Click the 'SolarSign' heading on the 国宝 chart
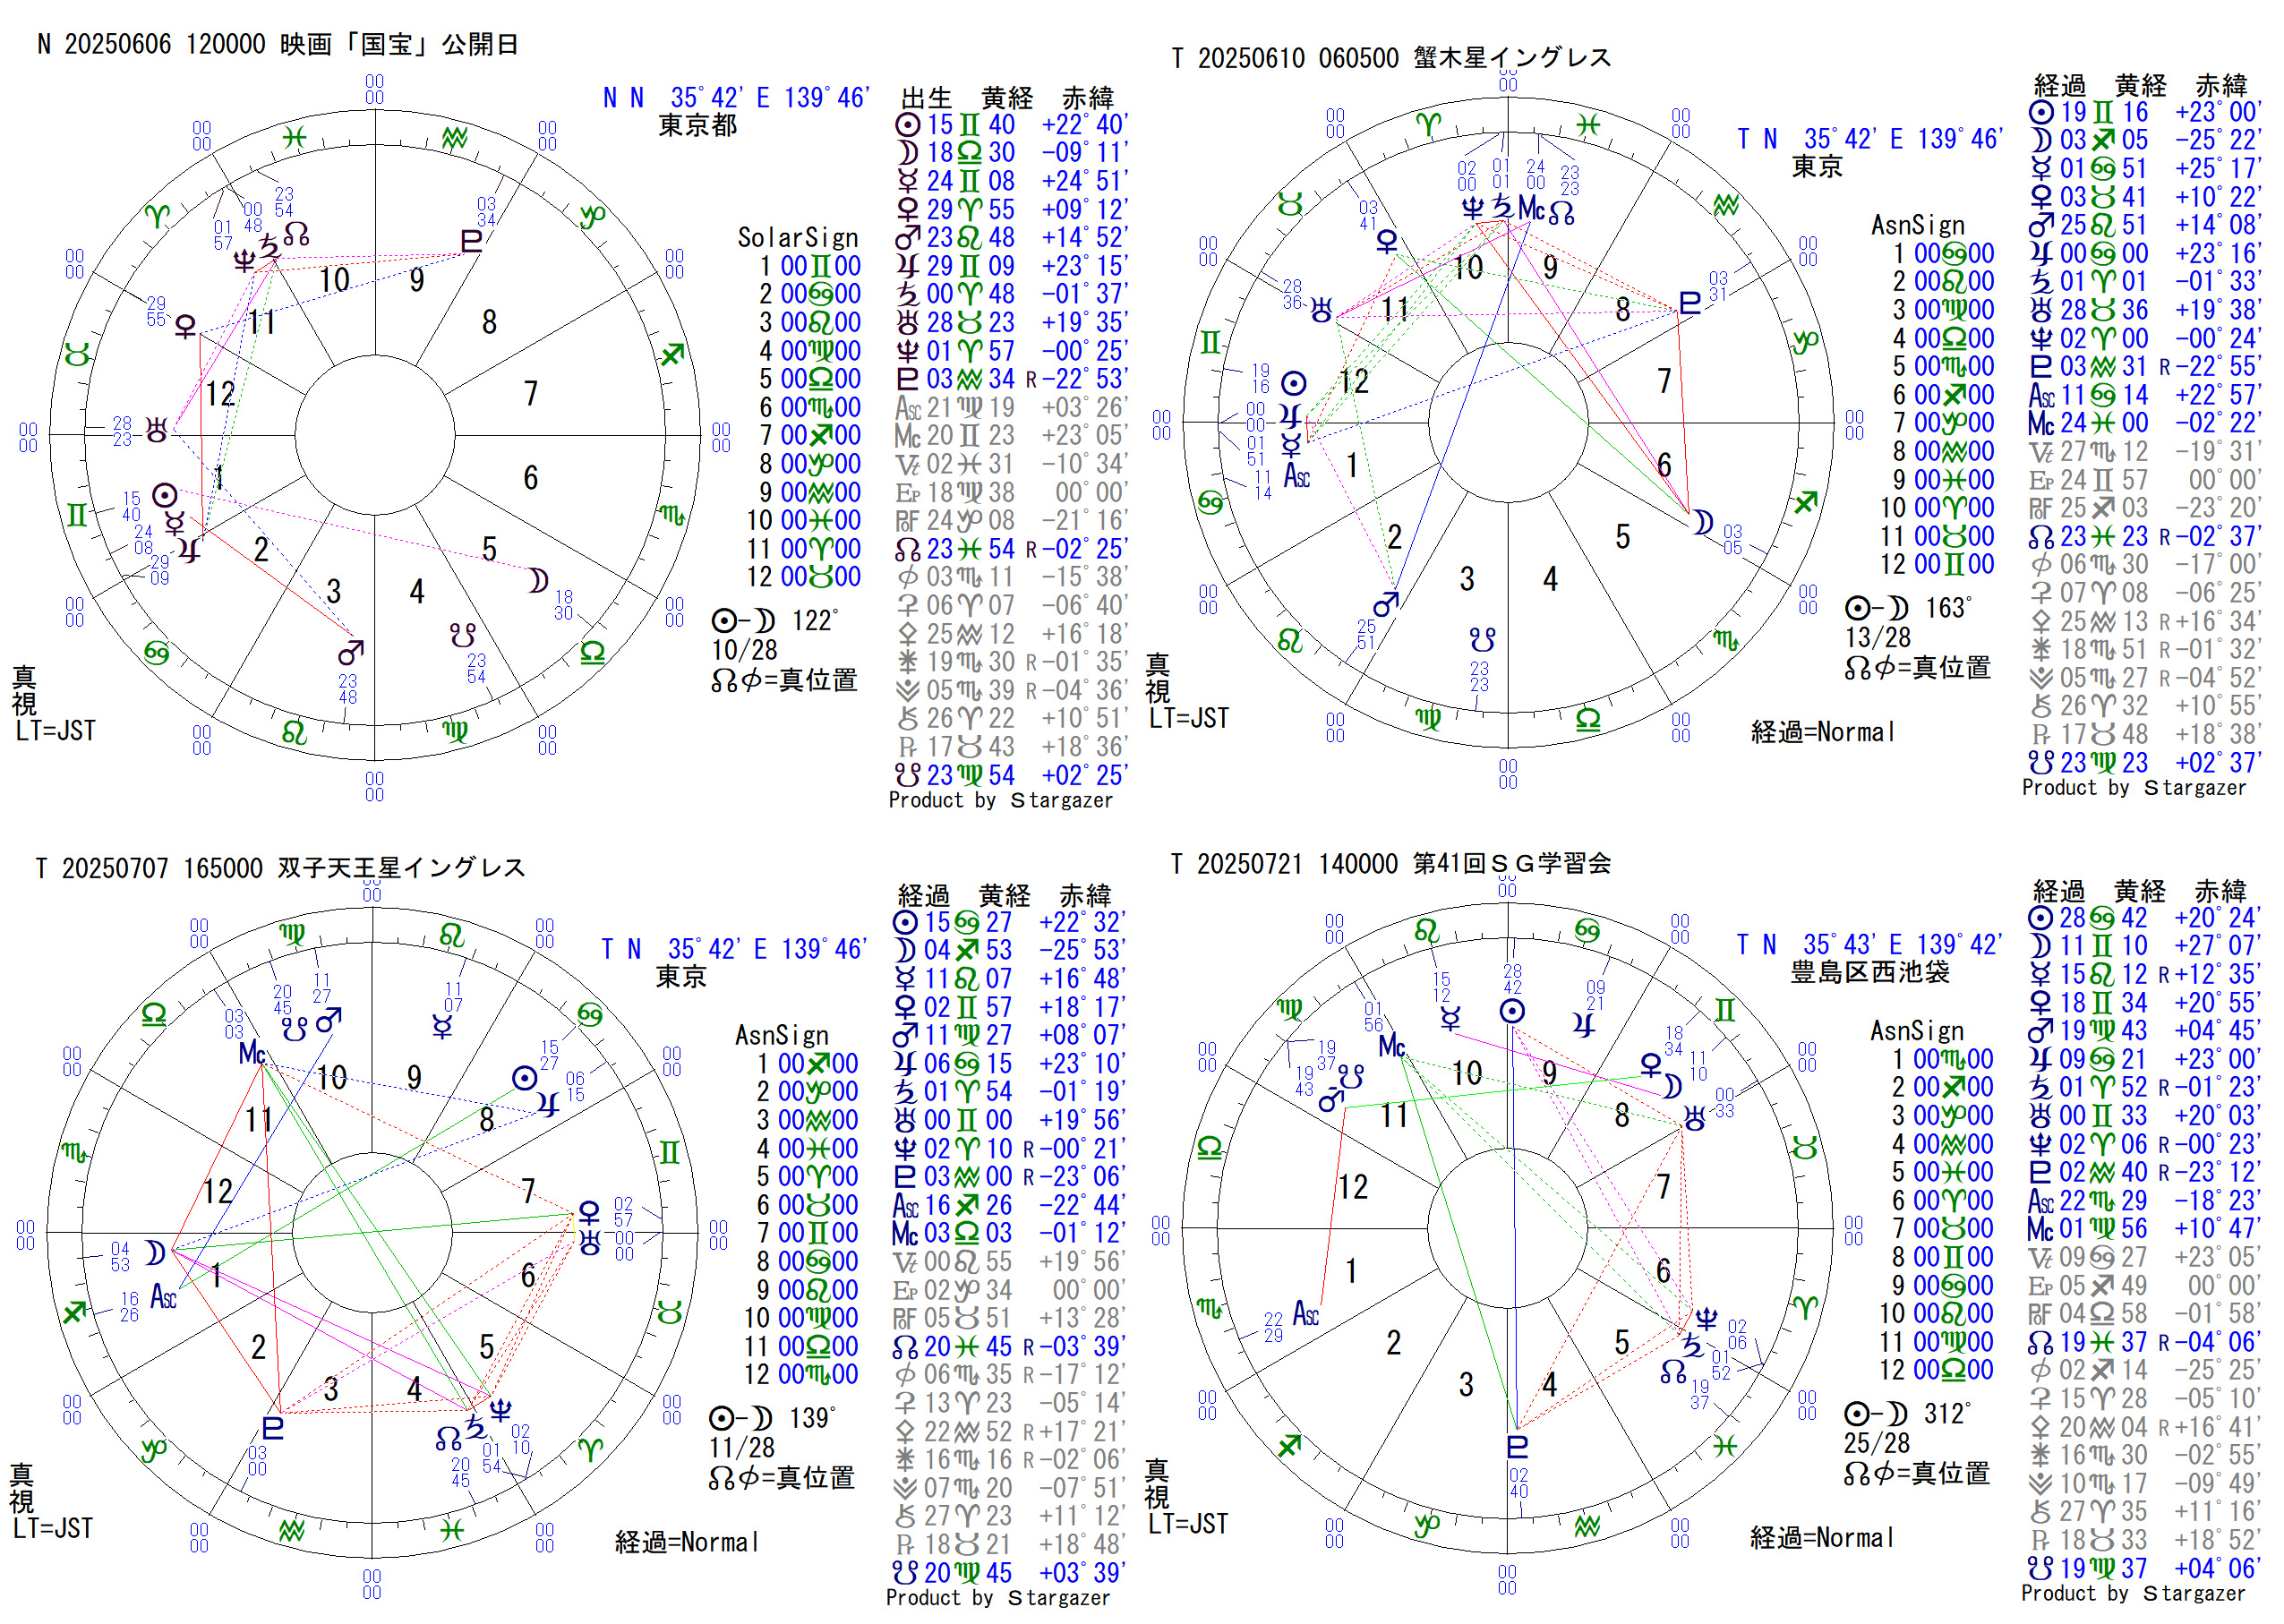Image resolution: width=2284 pixels, height=1624 pixels. (797, 237)
